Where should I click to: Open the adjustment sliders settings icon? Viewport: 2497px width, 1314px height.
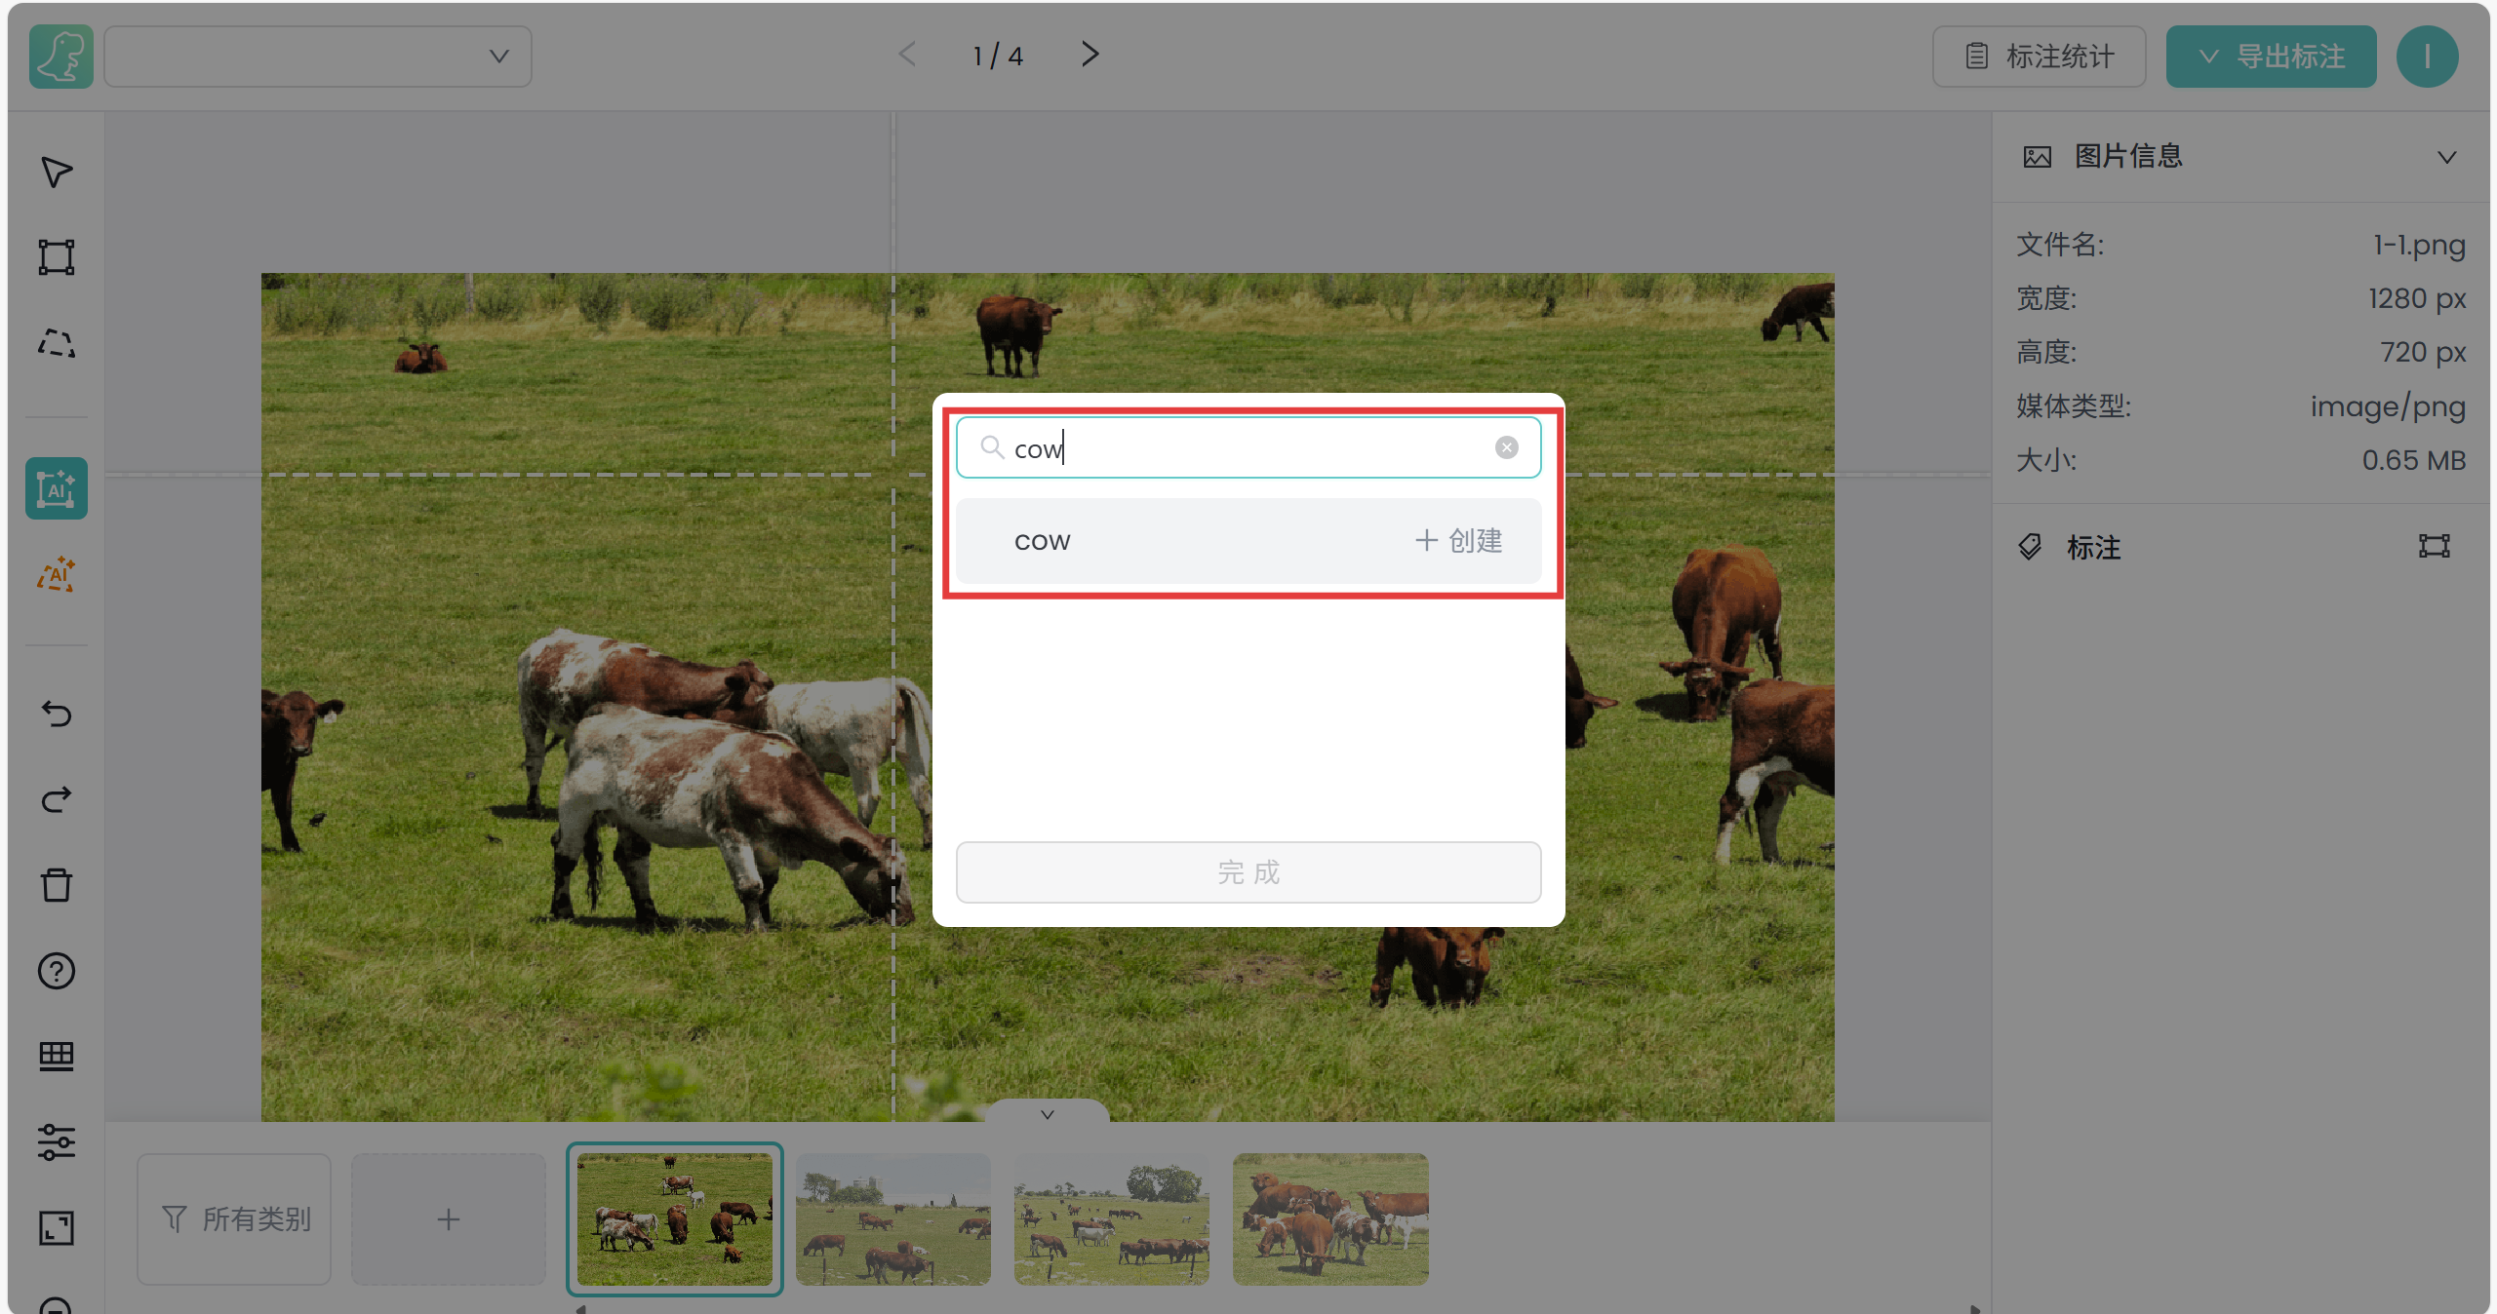(57, 1142)
